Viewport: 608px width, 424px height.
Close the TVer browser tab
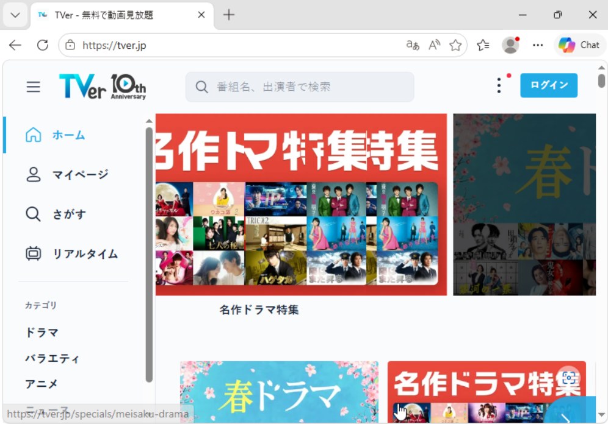point(201,15)
